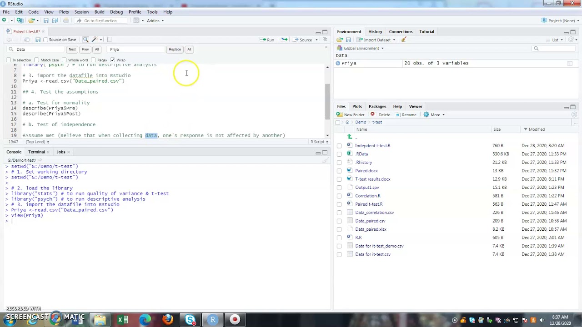Enable the Source on Save checkbox
The image size is (582, 327).
pos(45,40)
